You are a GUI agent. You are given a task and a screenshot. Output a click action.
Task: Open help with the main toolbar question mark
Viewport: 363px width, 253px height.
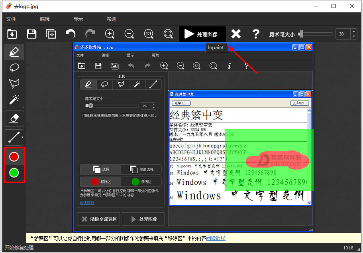tap(256, 34)
